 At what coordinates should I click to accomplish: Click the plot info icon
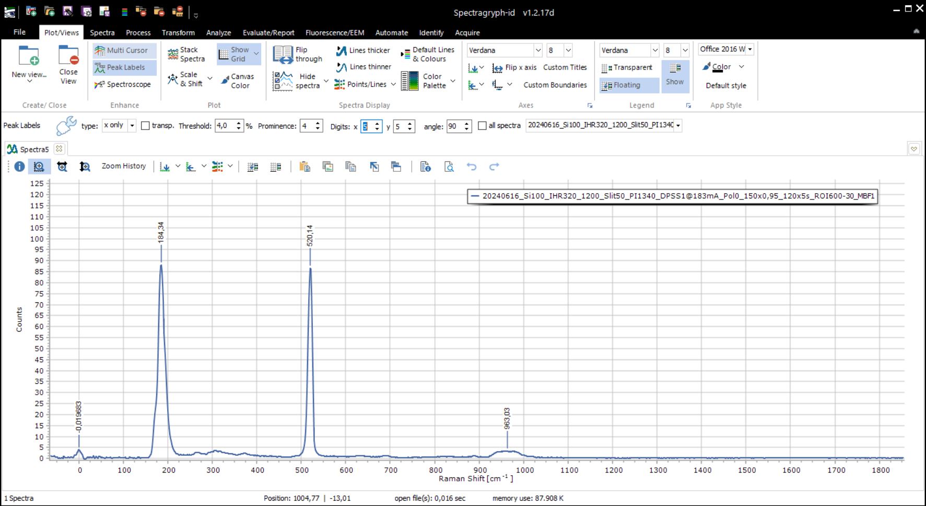pyautogui.click(x=19, y=167)
